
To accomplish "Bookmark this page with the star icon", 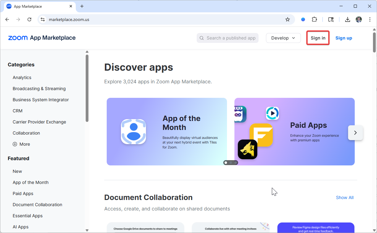I will coord(288,19).
